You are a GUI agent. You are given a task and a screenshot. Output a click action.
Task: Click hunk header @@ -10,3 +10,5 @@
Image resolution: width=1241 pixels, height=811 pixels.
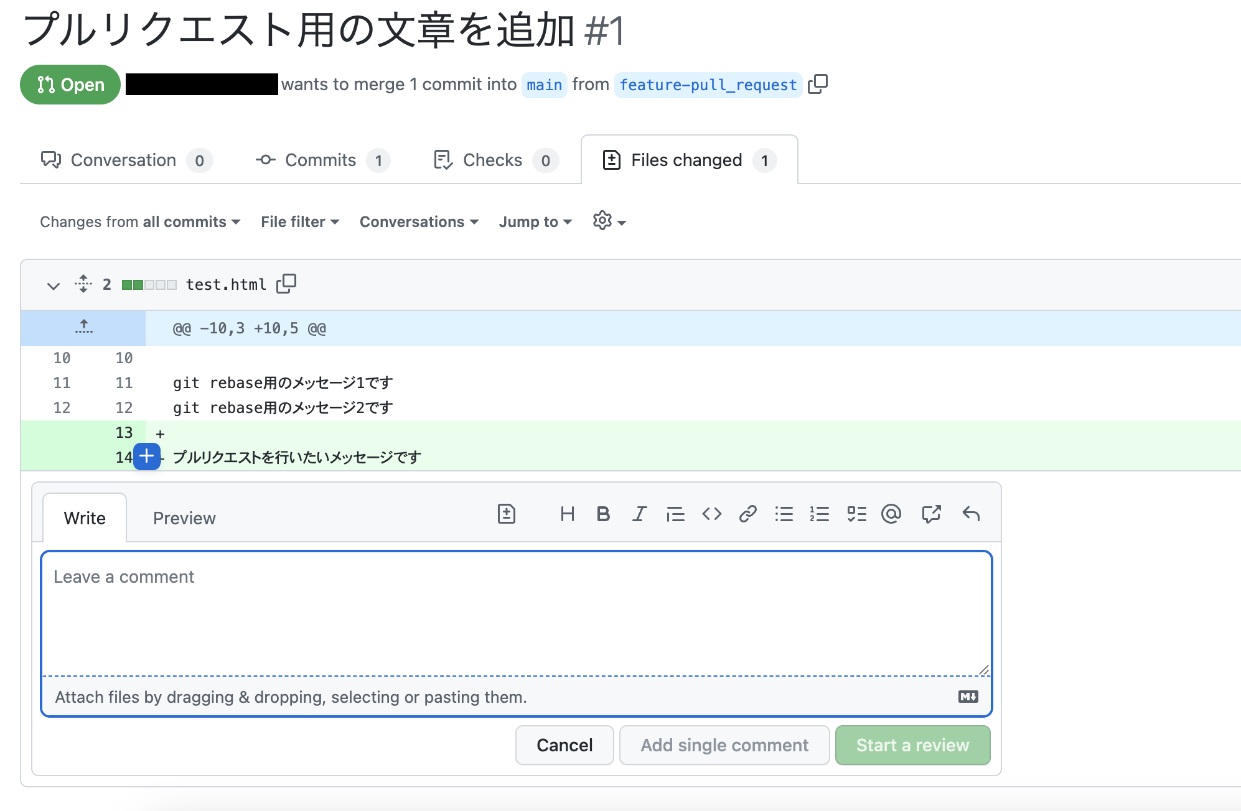[250, 328]
